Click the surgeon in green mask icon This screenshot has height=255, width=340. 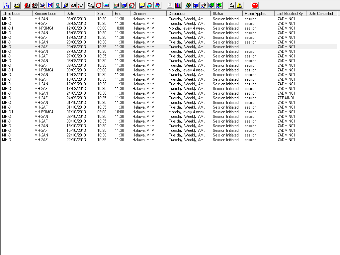58,5
